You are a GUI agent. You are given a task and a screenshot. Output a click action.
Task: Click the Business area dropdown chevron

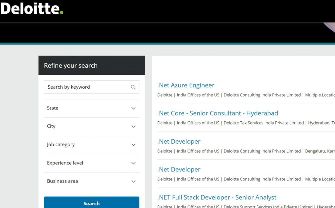133,181
